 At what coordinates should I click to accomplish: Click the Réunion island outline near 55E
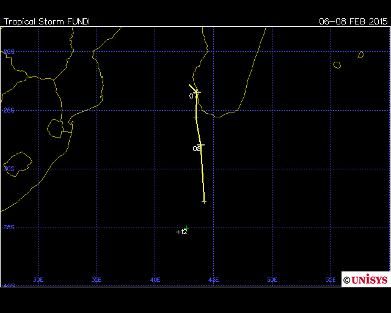tap(337, 65)
